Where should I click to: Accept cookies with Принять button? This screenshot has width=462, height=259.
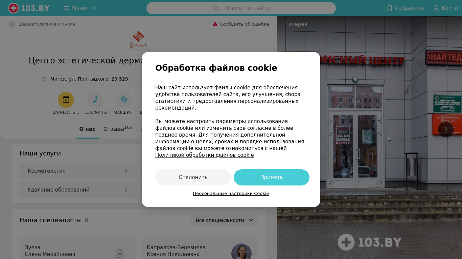point(272,177)
